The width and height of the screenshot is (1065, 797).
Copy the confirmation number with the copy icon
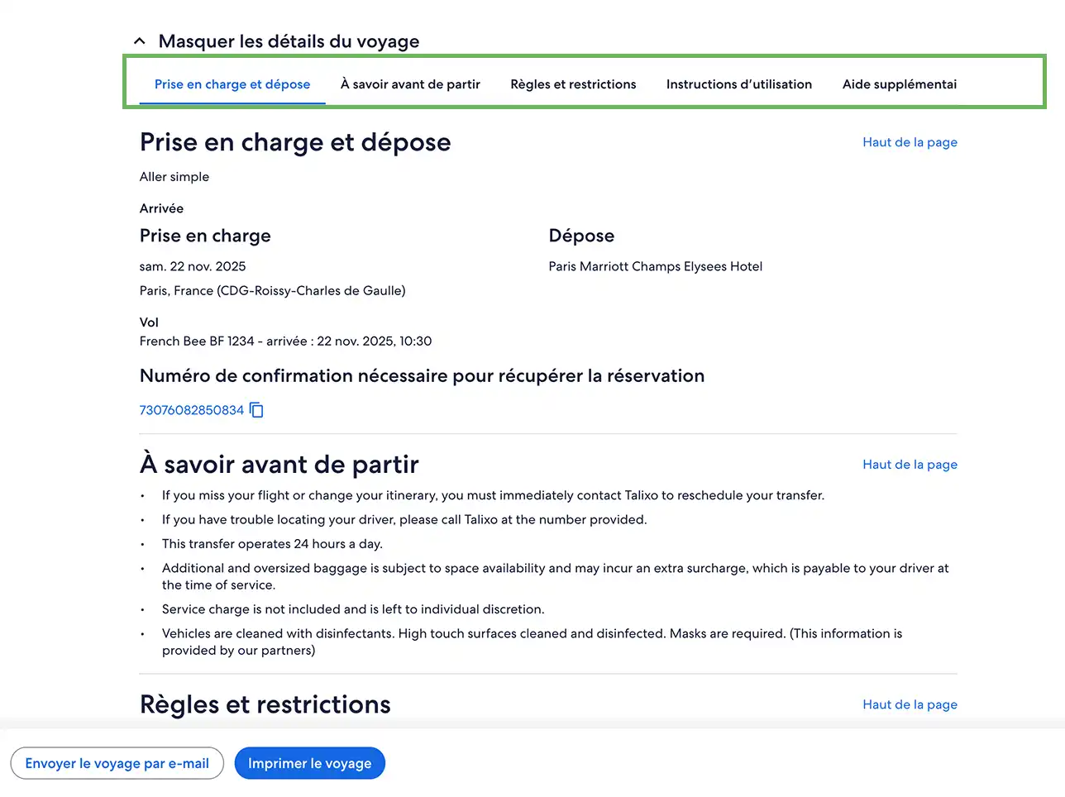click(256, 410)
